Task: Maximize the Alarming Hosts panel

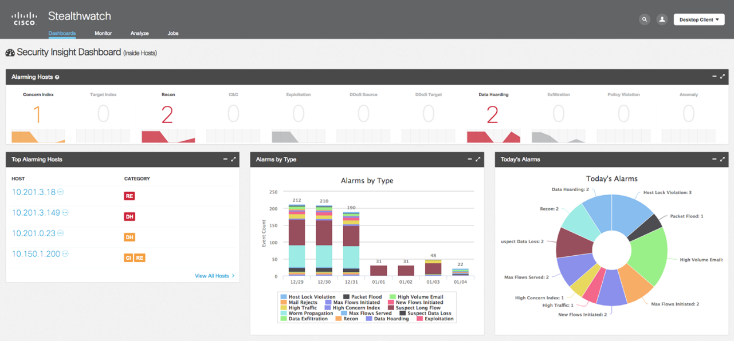Action: (x=723, y=77)
